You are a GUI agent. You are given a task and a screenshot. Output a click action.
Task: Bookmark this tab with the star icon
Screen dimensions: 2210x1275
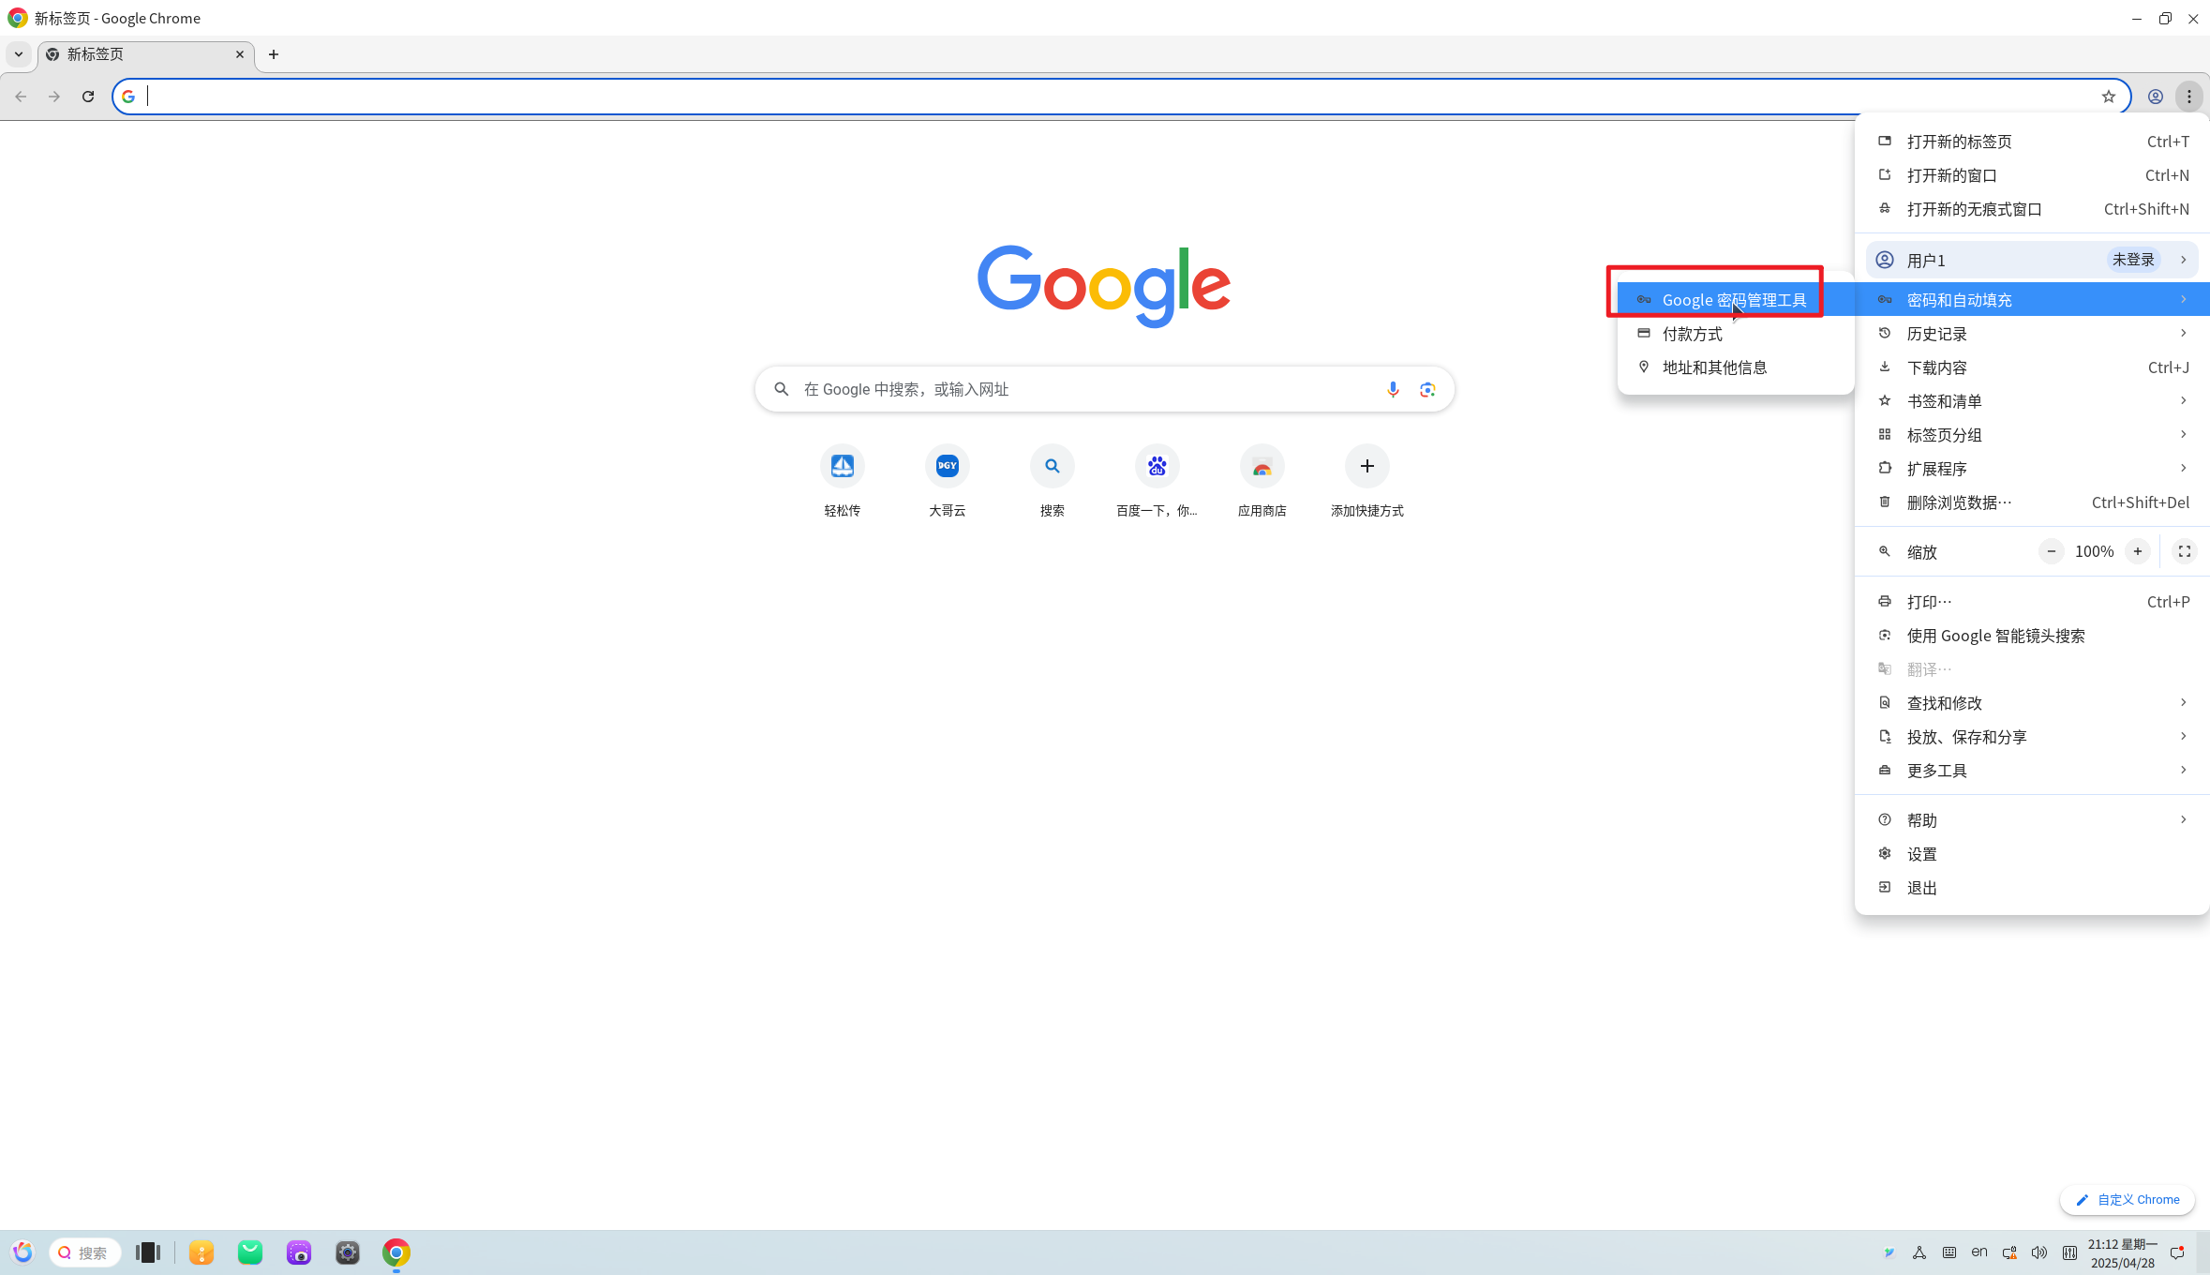[x=2108, y=97]
